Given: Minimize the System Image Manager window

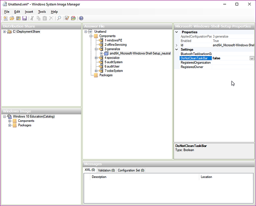Looking at the screenshot, I should (x=225, y=4).
